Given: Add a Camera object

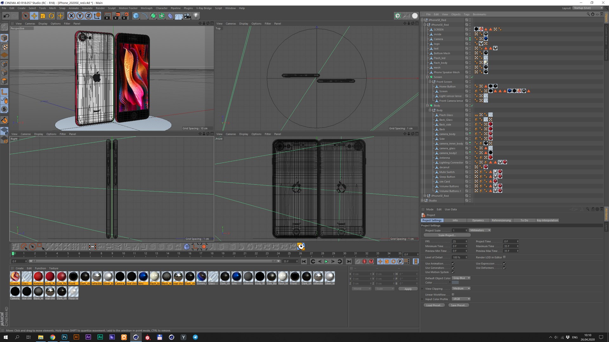Looking at the screenshot, I should pyautogui.click(x=187, y=16).
